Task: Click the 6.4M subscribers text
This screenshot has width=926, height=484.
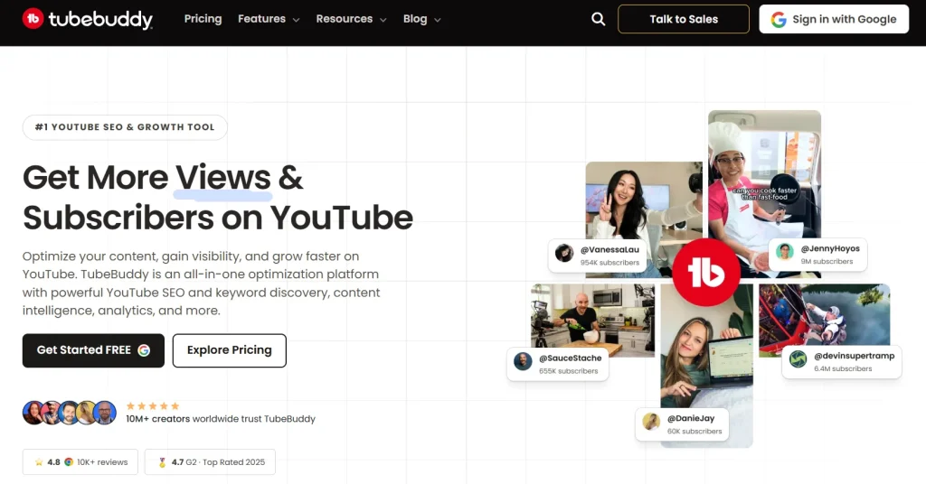Action: pos(843,368)
